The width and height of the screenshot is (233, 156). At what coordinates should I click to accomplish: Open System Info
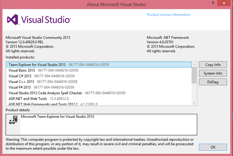pos(213,73)
